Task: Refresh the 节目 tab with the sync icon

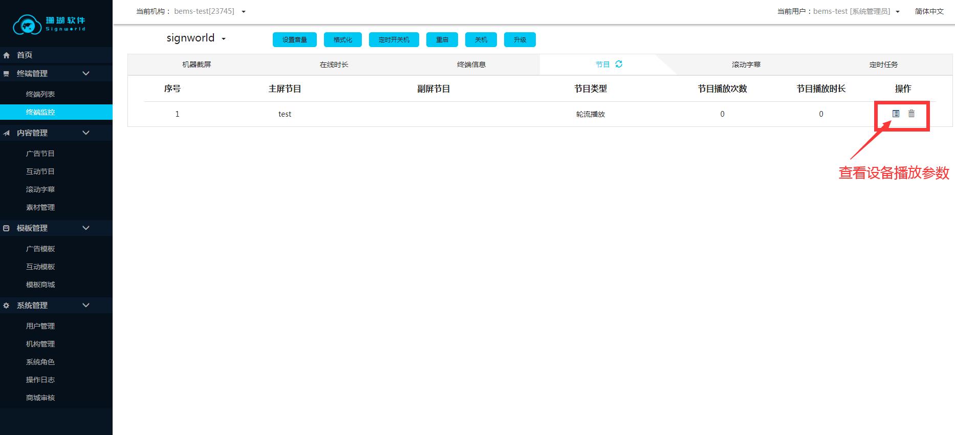Action: pyautogui.click(x=619, y=64)
